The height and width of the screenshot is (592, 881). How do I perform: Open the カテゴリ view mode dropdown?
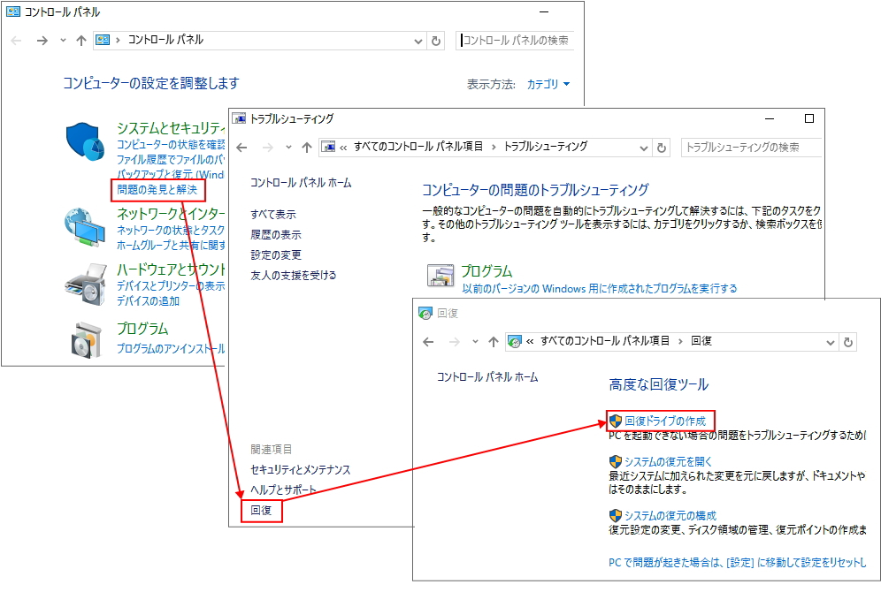548,85
